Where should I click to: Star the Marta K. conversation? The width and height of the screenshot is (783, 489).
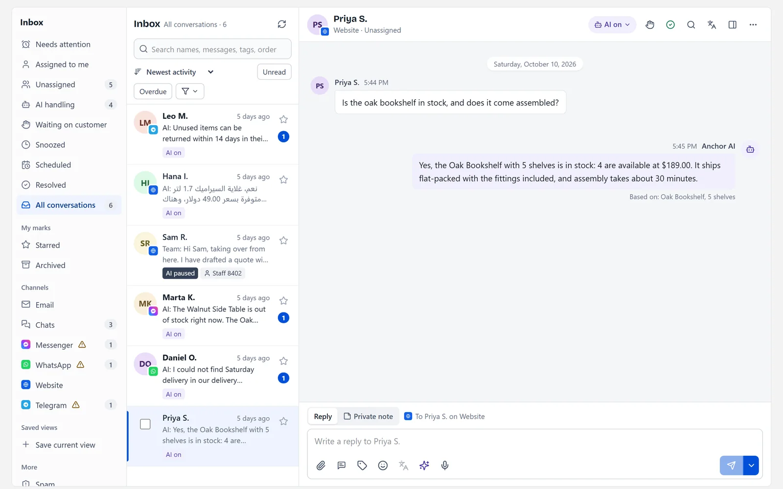click(x=283, y=300)
